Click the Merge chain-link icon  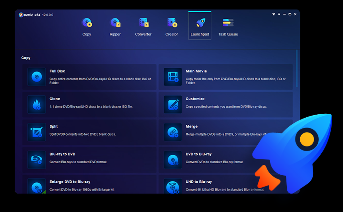tap(173, 132)
